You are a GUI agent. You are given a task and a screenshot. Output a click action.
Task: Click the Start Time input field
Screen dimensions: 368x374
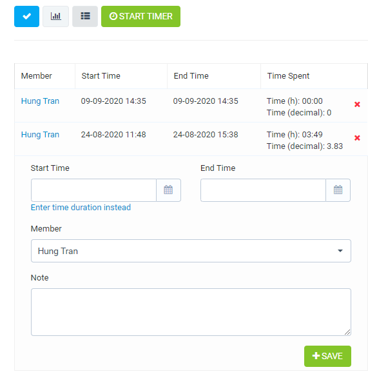[x=93, y=190]
